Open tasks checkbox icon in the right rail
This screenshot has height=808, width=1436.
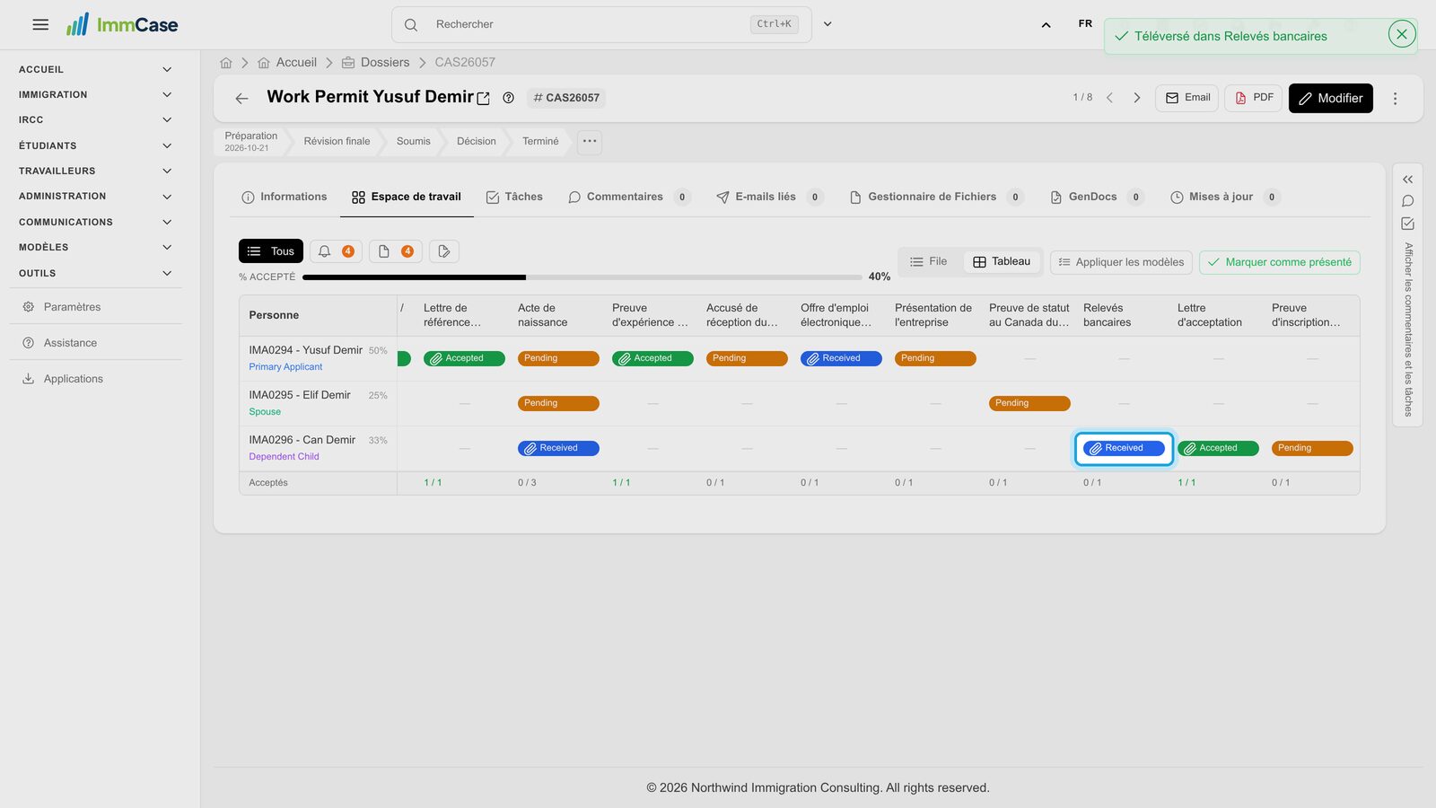[1407, 224]
